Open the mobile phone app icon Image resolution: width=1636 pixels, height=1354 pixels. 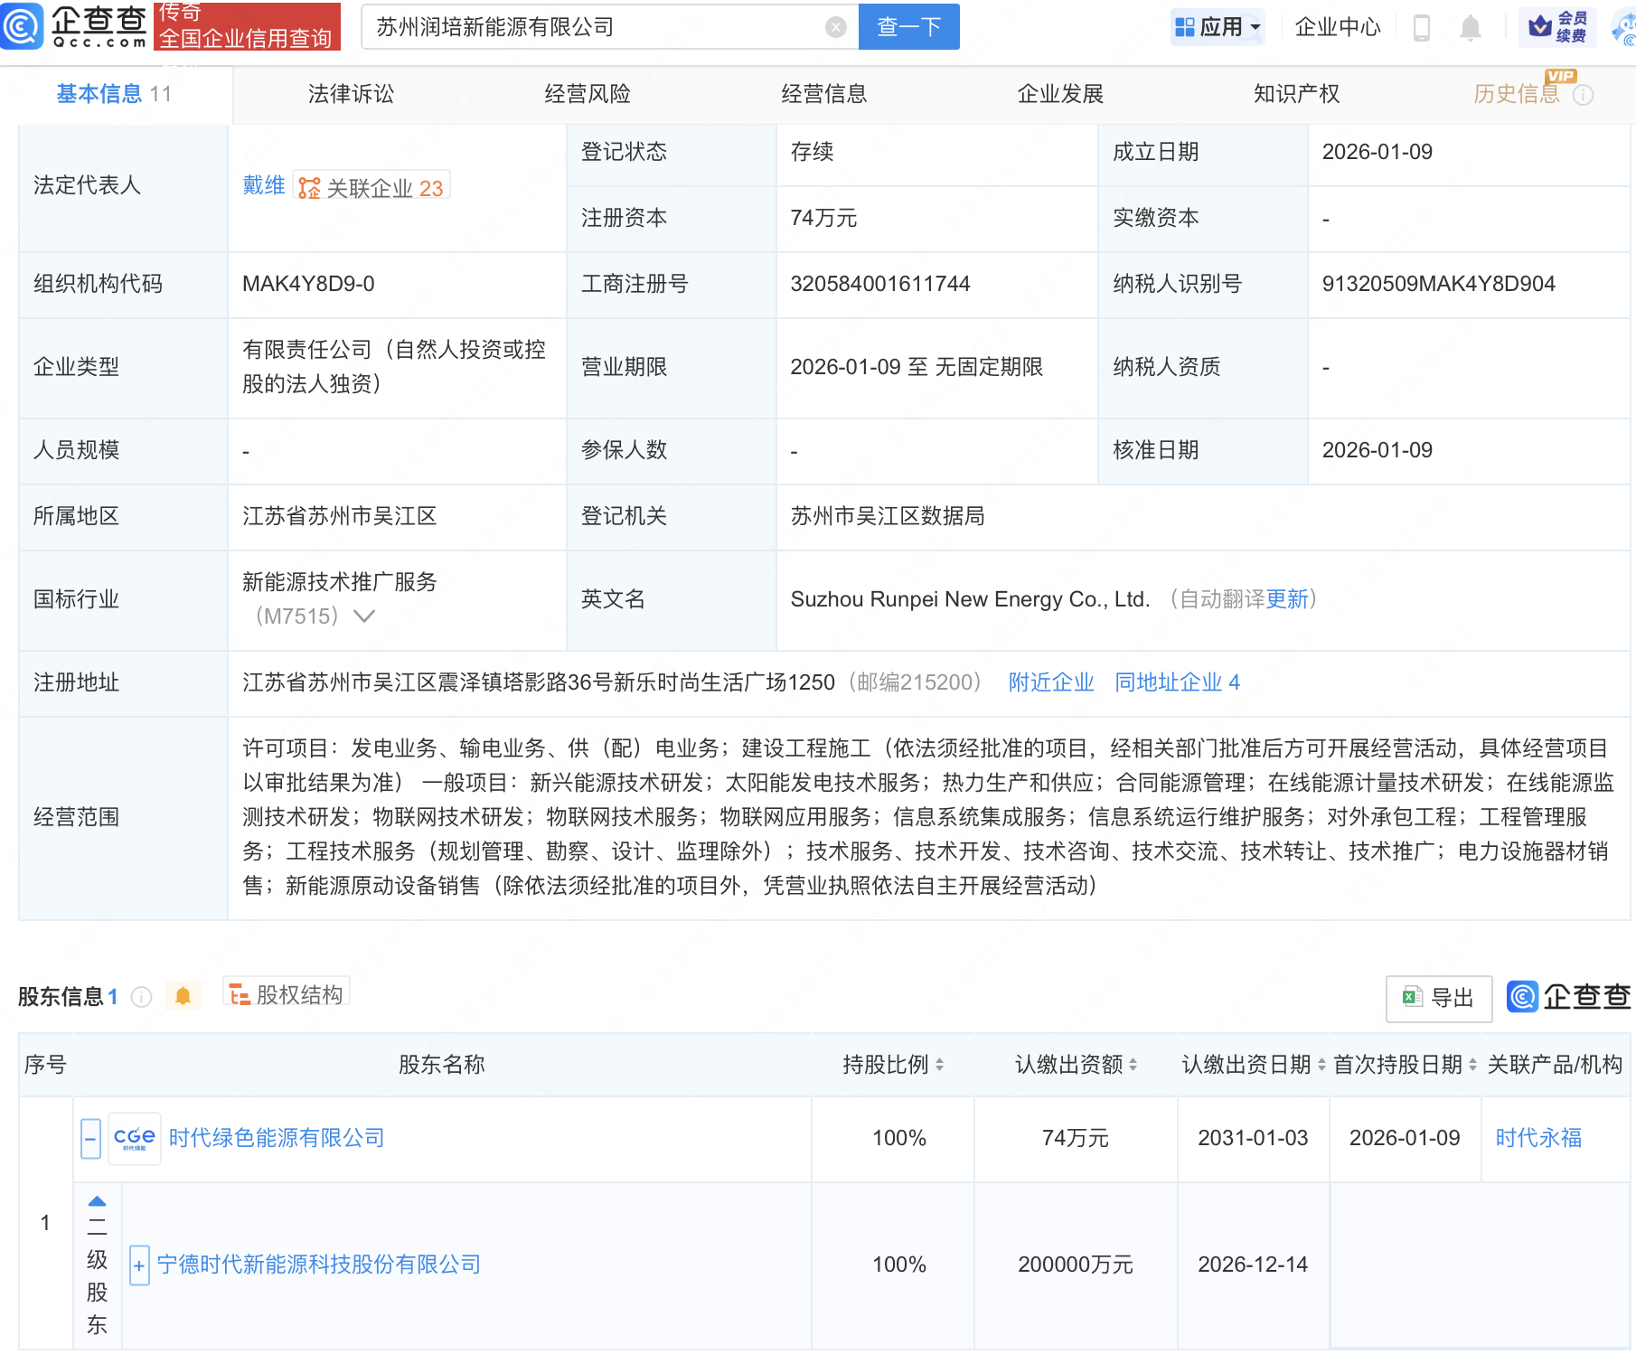coord(1421,28)
